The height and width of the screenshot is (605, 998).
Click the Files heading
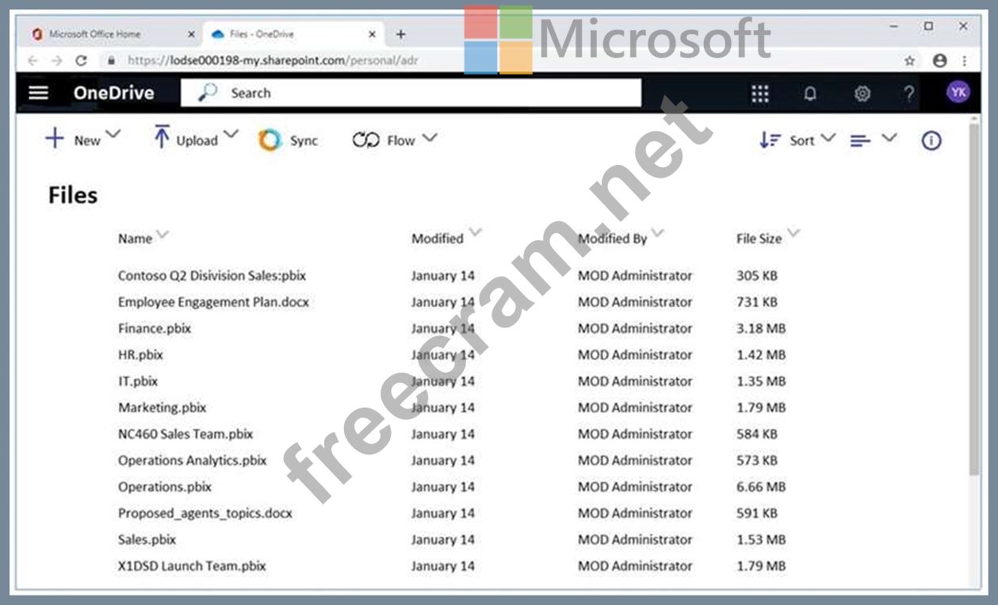click(x=73, y=195)
